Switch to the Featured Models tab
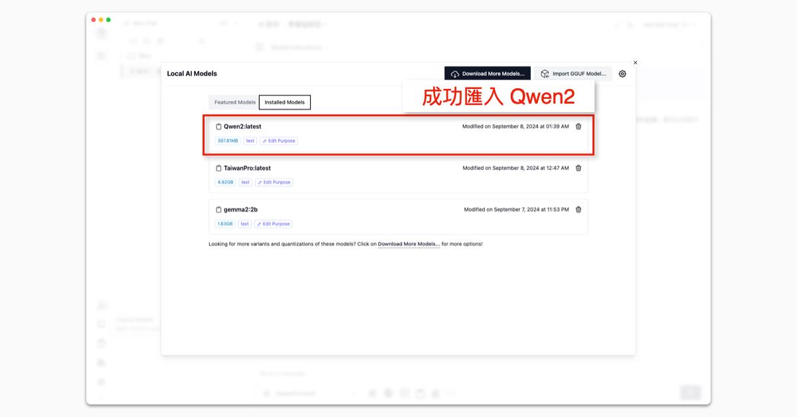The height and width of the screenshot is (417, 797). coord(234,102)
